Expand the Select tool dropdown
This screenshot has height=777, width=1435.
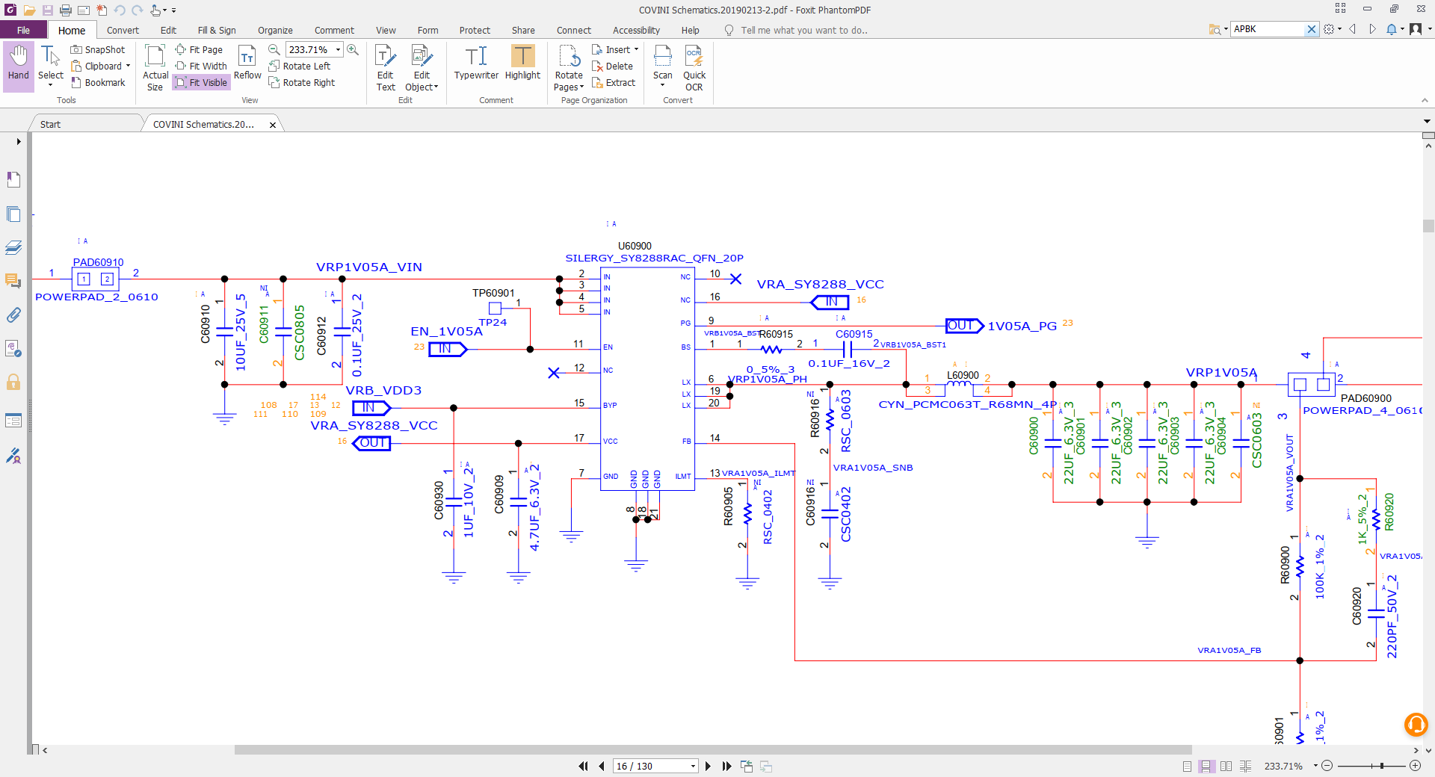pos(50,85)
